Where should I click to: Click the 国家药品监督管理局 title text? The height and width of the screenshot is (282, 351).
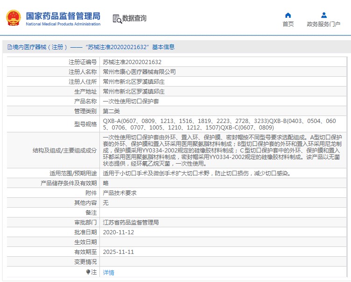[63, 16]
